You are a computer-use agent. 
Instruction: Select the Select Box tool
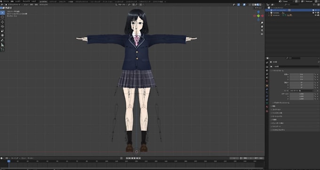(x=2, y=13)
